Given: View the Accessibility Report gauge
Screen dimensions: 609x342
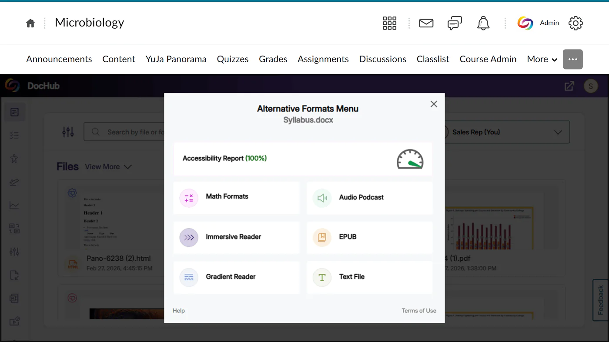Looking at the screenshot, I should click(409, 159).
